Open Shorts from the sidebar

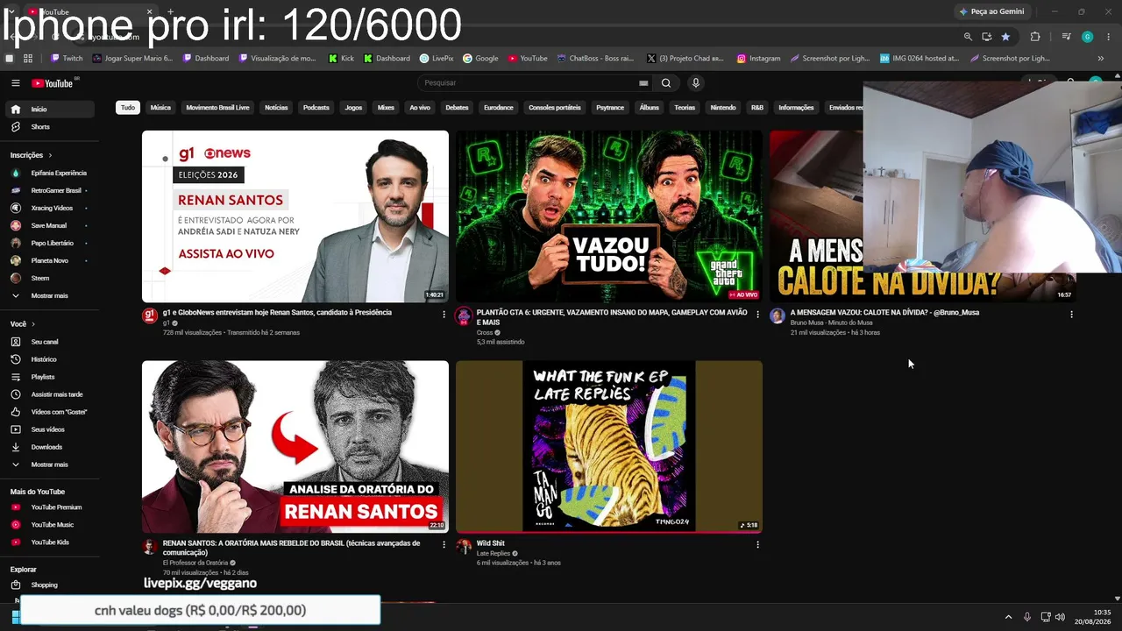49,127
